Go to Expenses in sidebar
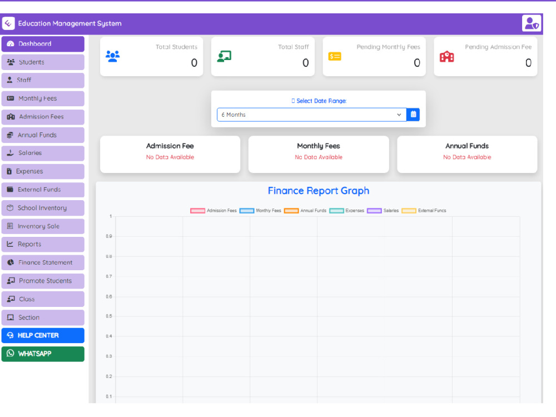 [43, 171]
